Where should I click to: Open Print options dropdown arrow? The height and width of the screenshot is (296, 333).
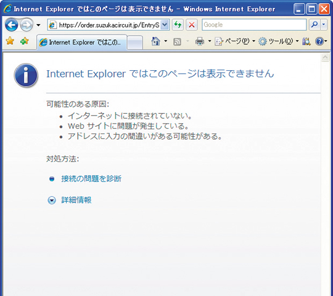coord(210,41)
